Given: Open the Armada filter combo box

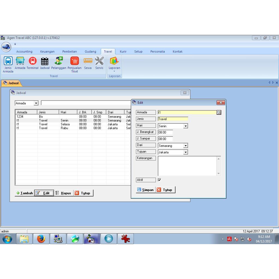Looking at the screenshot, I should (x=36, y=103).
